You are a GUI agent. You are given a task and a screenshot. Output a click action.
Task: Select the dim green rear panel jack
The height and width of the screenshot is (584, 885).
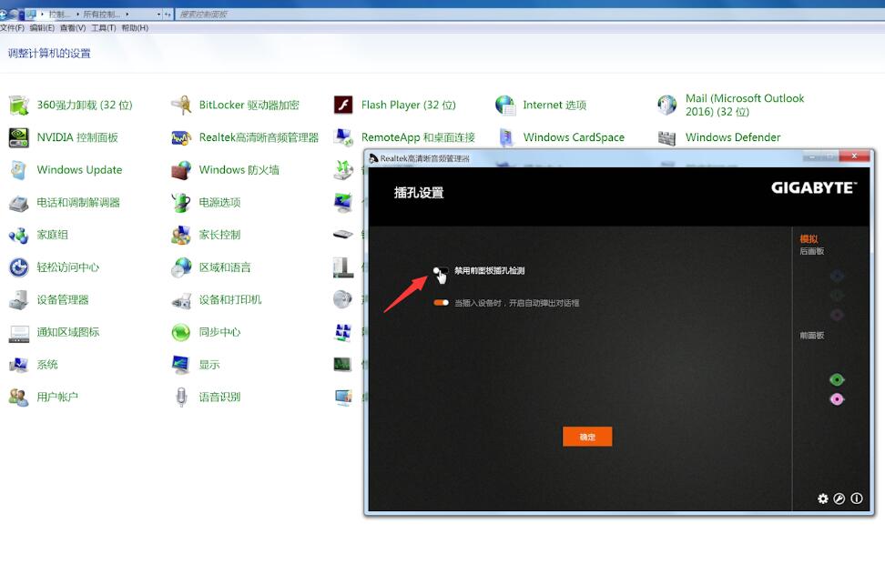837,295
